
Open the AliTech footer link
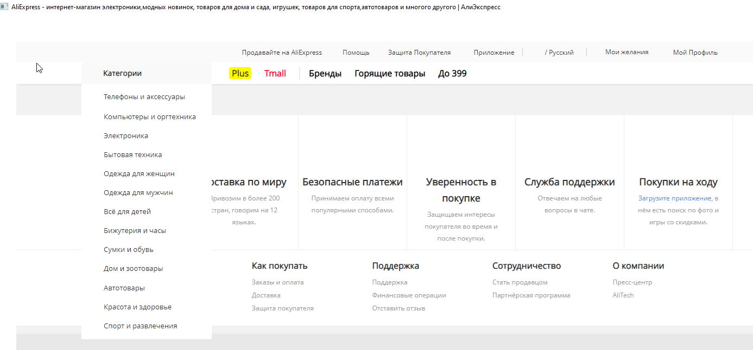623,295
